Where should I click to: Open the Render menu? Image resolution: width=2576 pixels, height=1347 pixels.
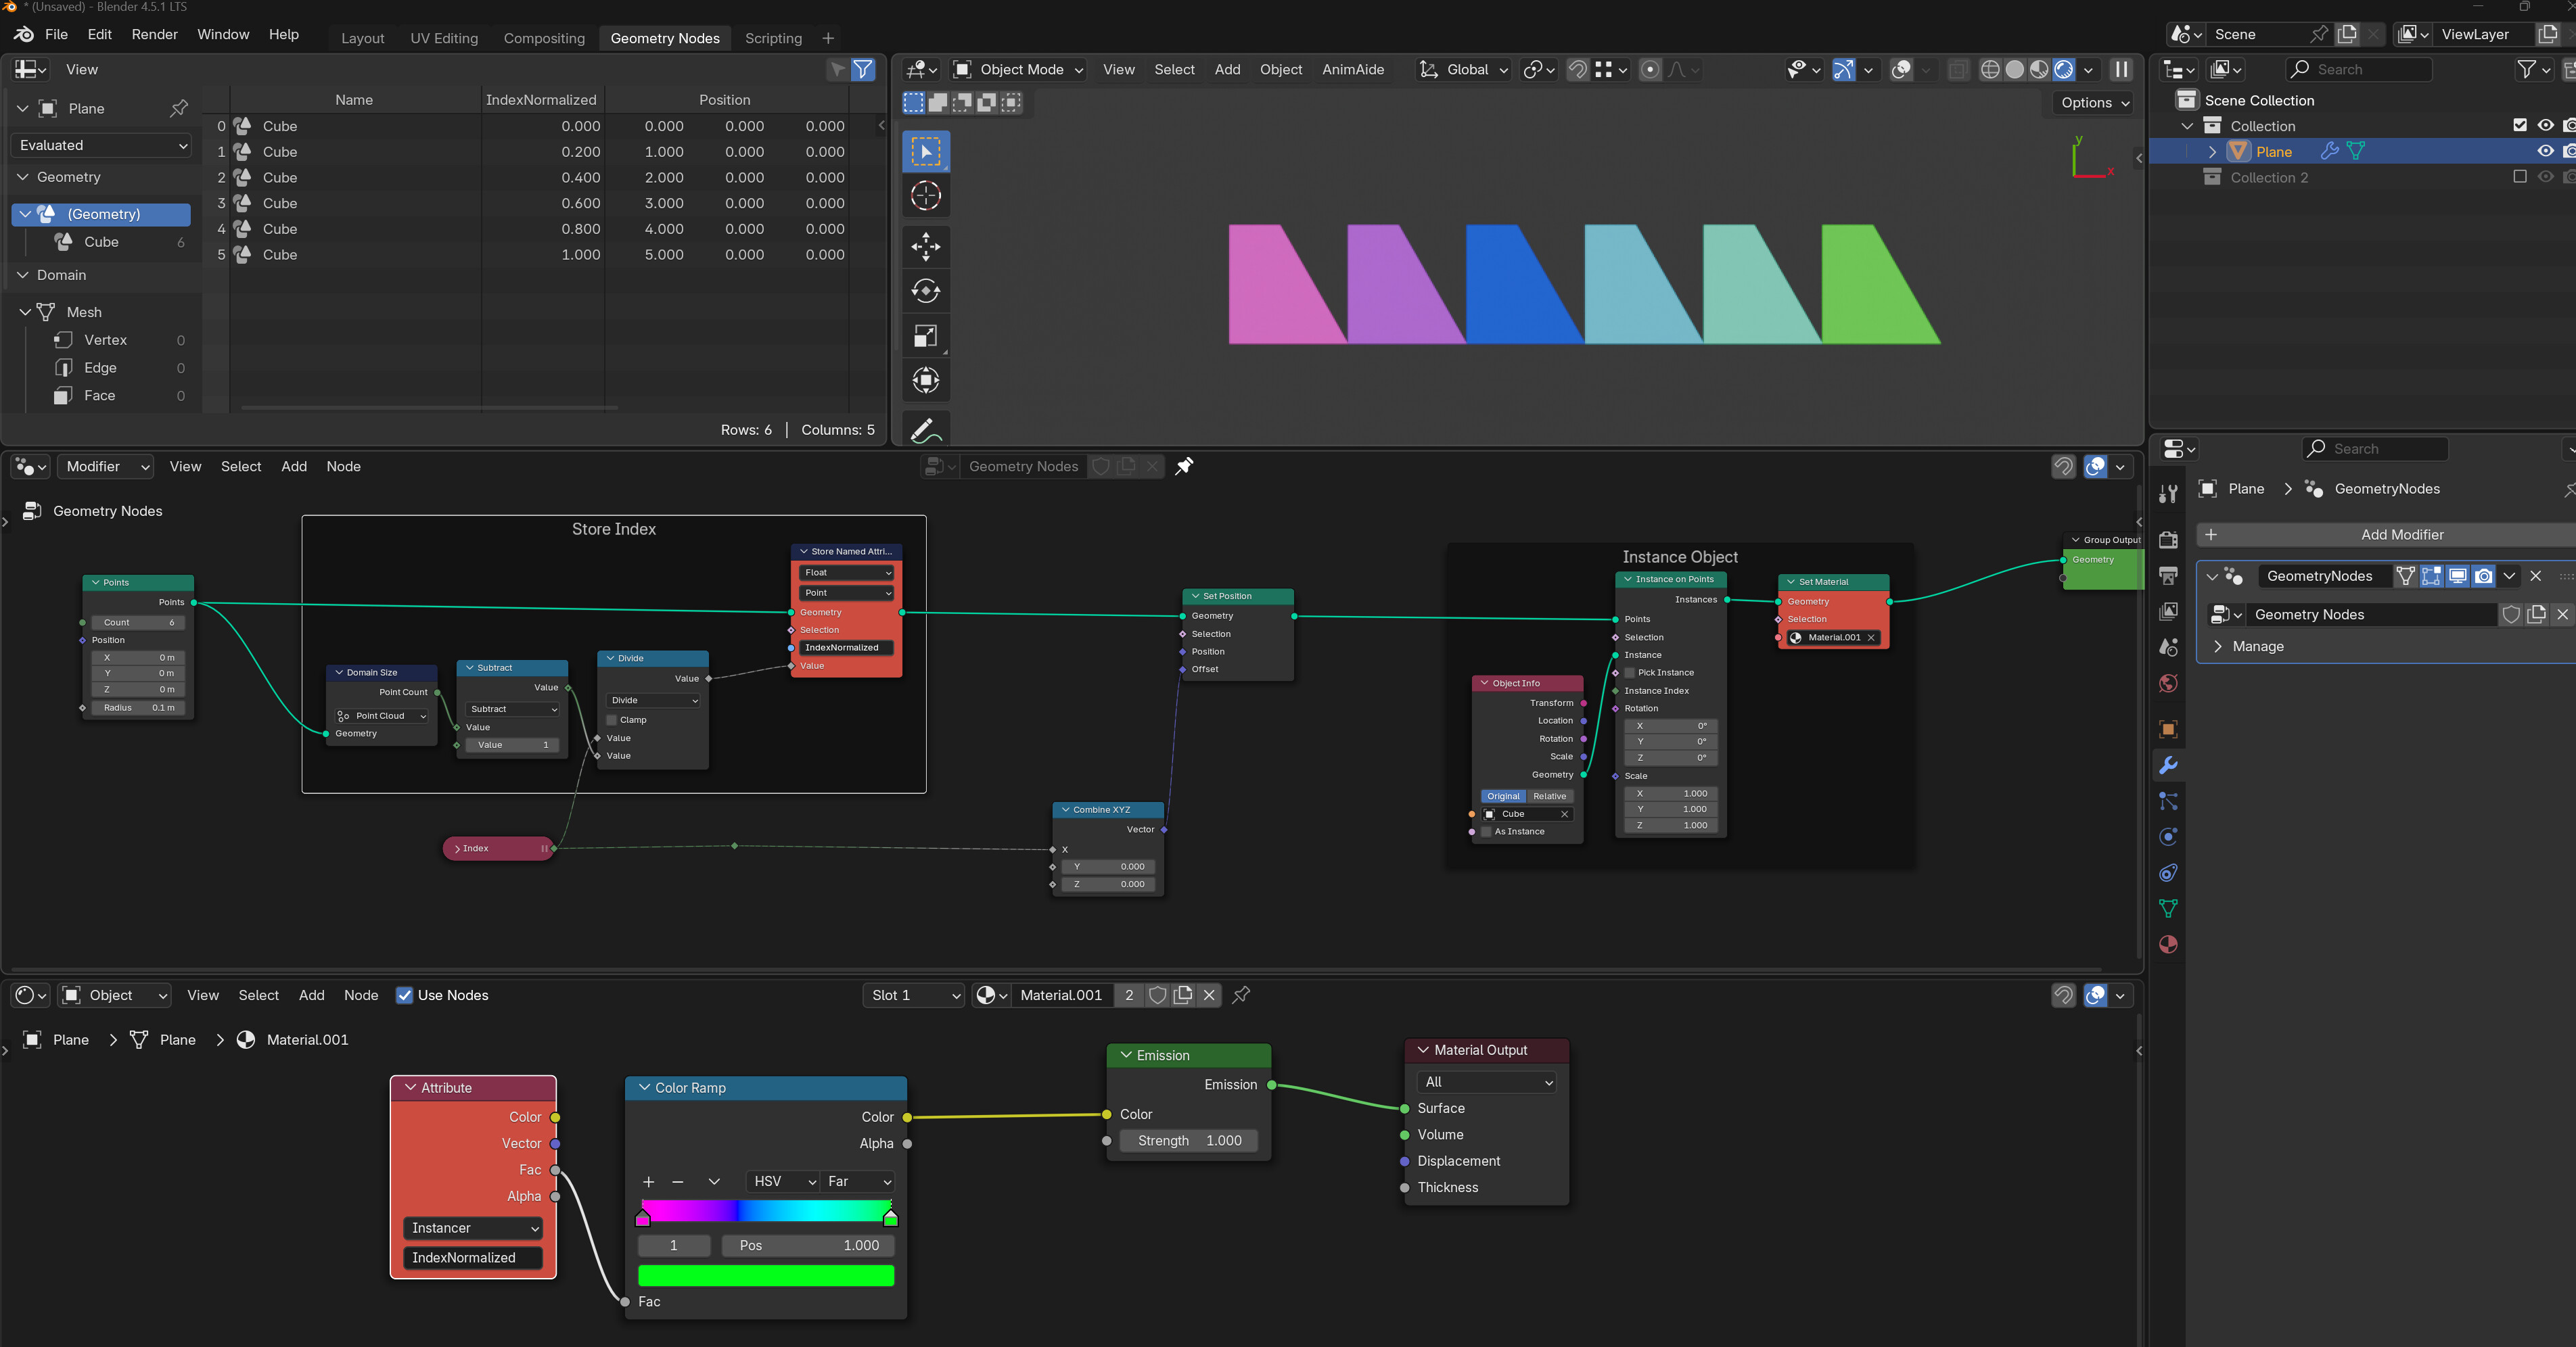pos(155,34)
